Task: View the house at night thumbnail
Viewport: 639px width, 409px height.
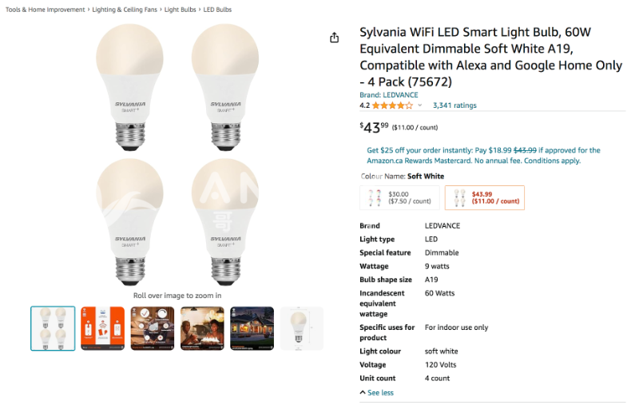Action: coord(252,328)
